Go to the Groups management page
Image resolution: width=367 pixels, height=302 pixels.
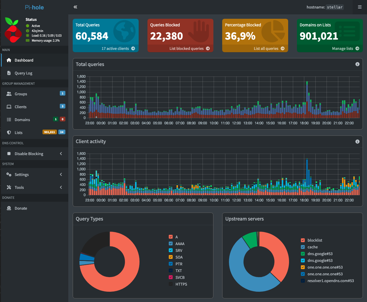21,94
